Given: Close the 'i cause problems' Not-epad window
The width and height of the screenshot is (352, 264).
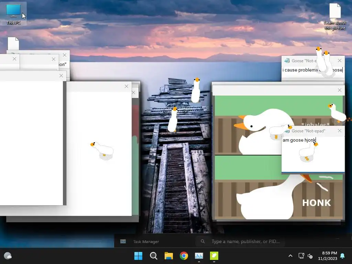Looking at the screenshot, I should (x=339, y=60).
